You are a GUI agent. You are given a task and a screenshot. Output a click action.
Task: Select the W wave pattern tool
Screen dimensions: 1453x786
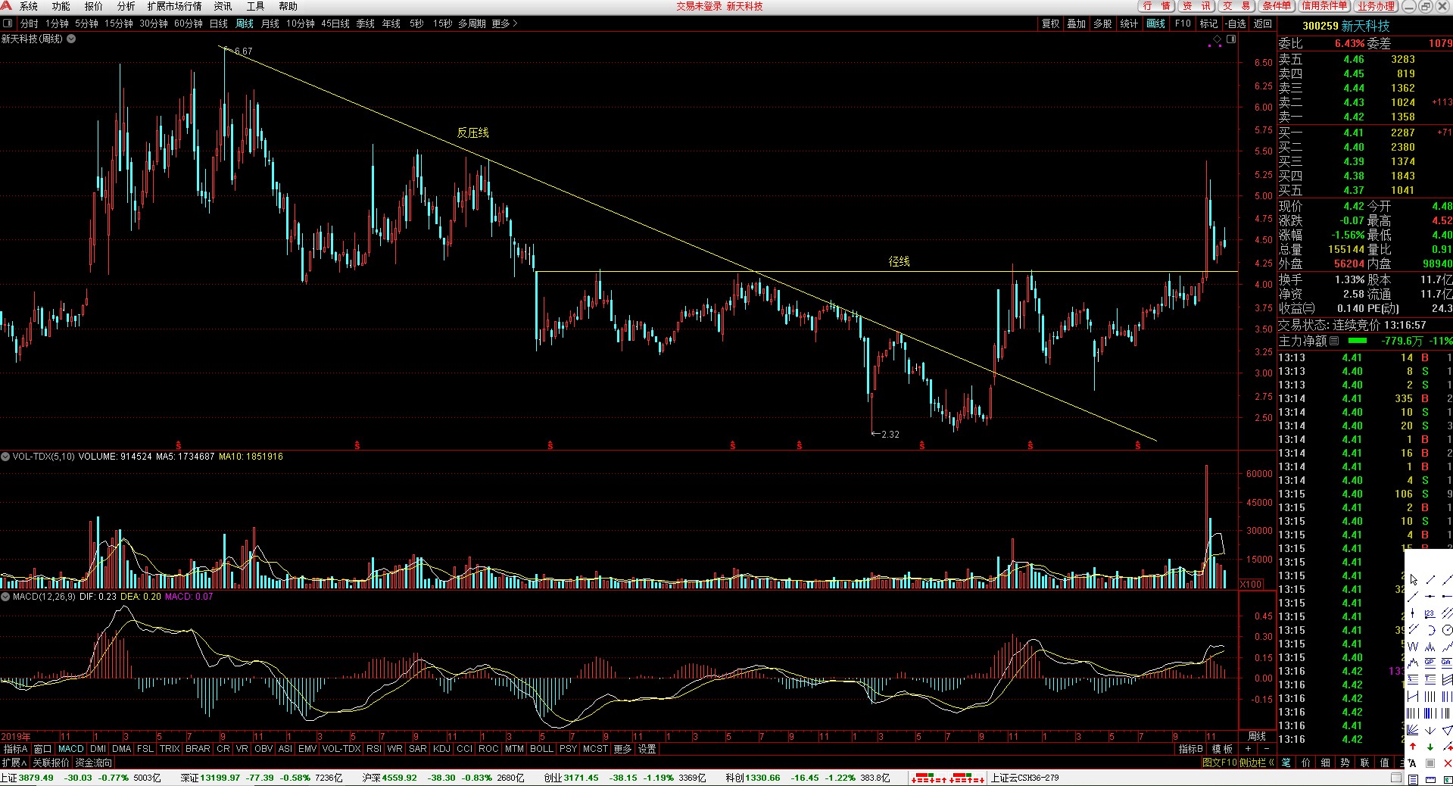pyautogui.click(x=1413, y=647)
